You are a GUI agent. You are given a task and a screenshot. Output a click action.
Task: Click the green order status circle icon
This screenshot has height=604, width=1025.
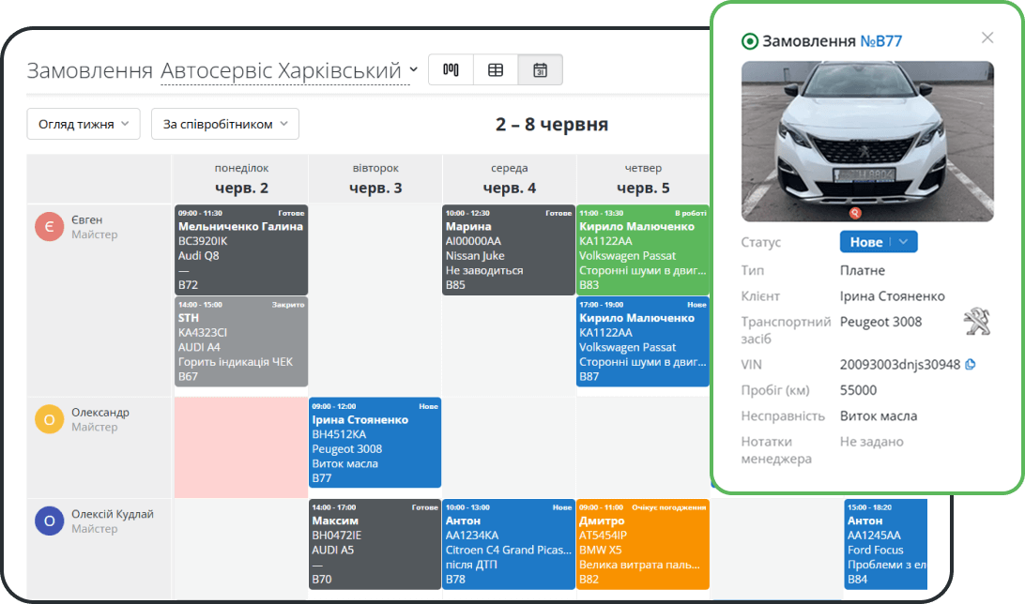click(749, 41)
